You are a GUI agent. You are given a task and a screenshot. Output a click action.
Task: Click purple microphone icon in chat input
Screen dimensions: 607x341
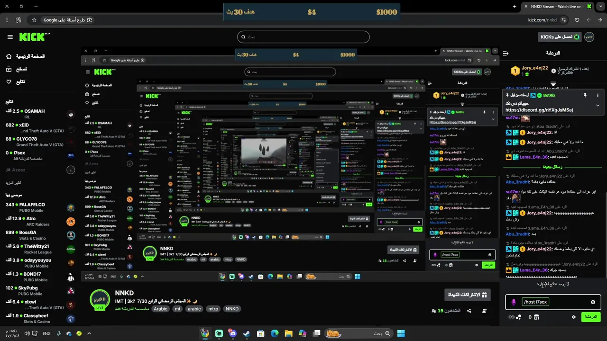pyautogui.click(x=514, y=302)
